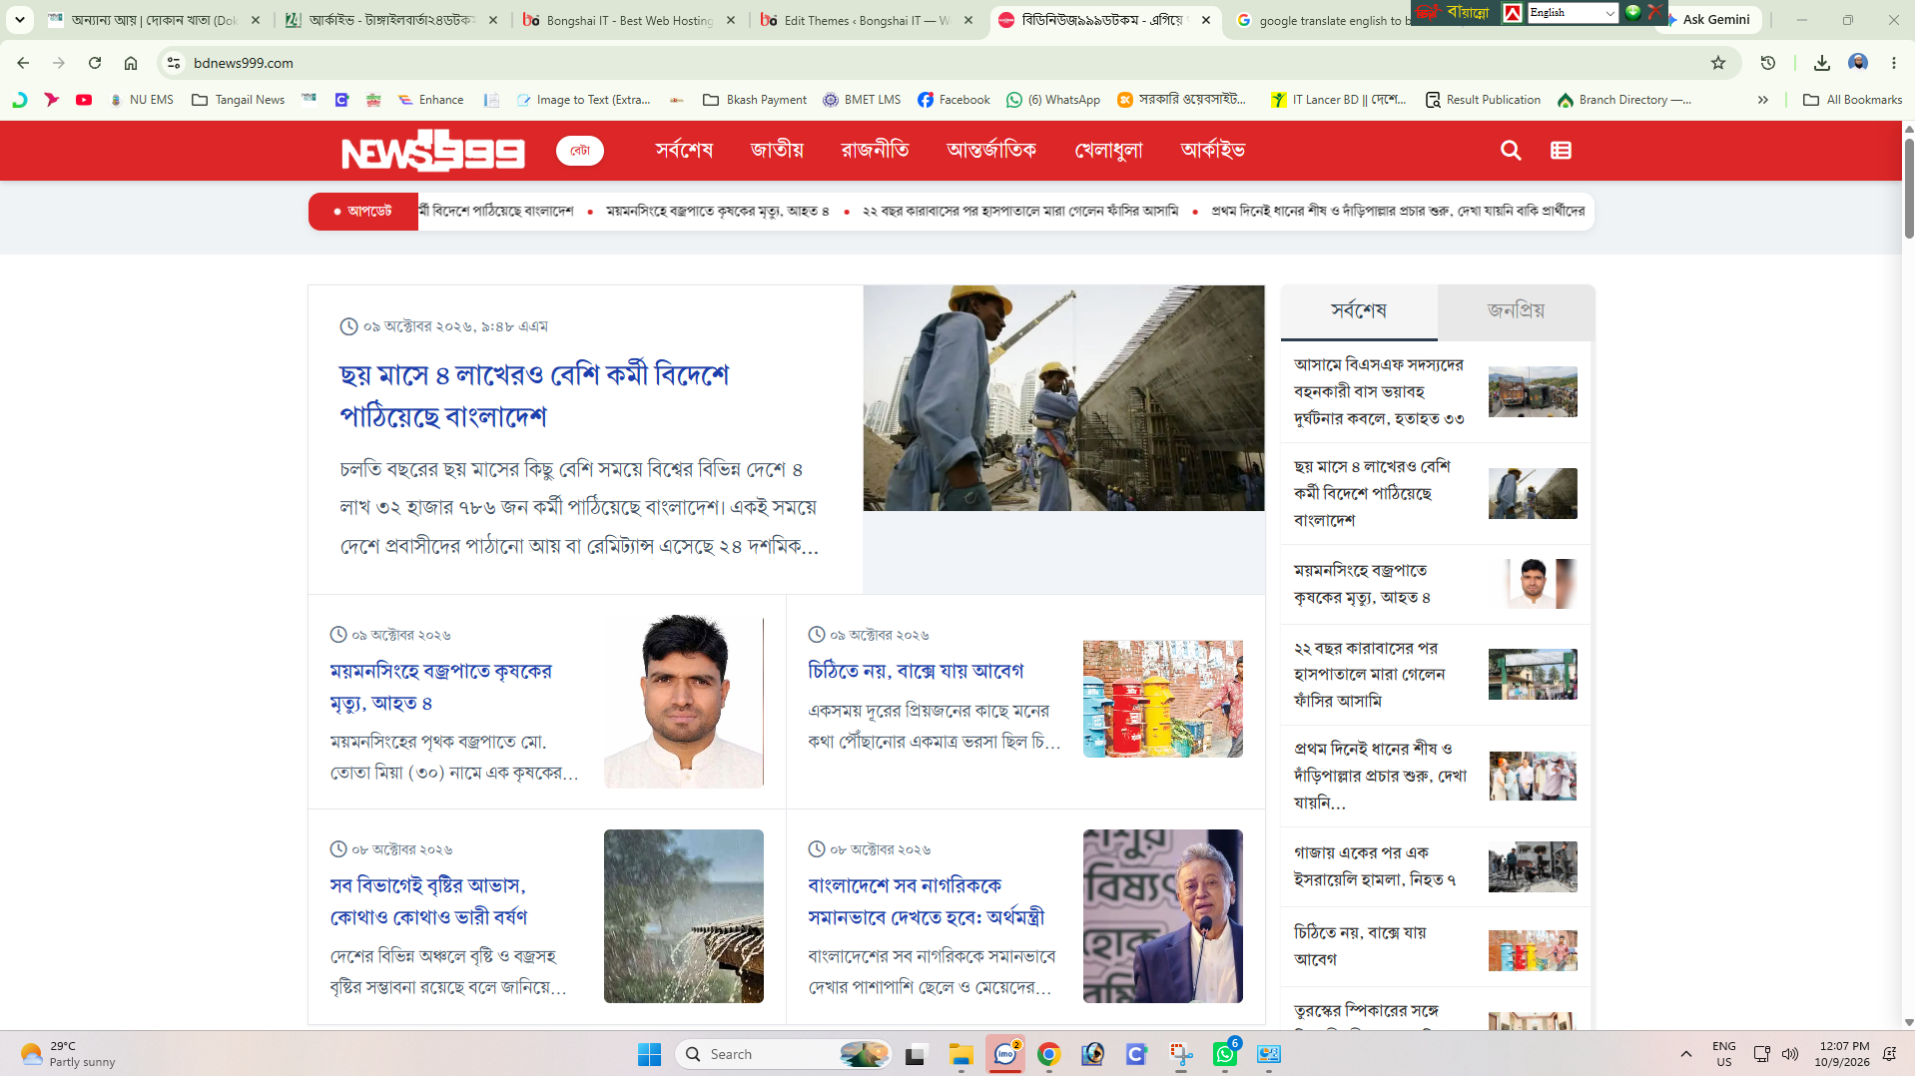Open WhatsApp bookmark in bookmarks bar
The height and width of the screenshot is (1076, 1915).
point(1053,100)
